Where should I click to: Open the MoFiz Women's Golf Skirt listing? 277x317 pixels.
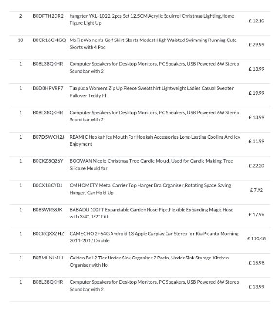click(153, 43)
